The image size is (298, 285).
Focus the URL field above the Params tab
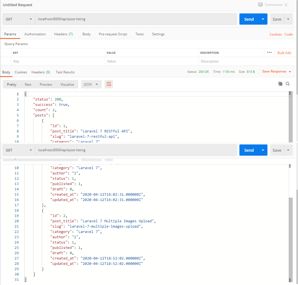(136, 19)
